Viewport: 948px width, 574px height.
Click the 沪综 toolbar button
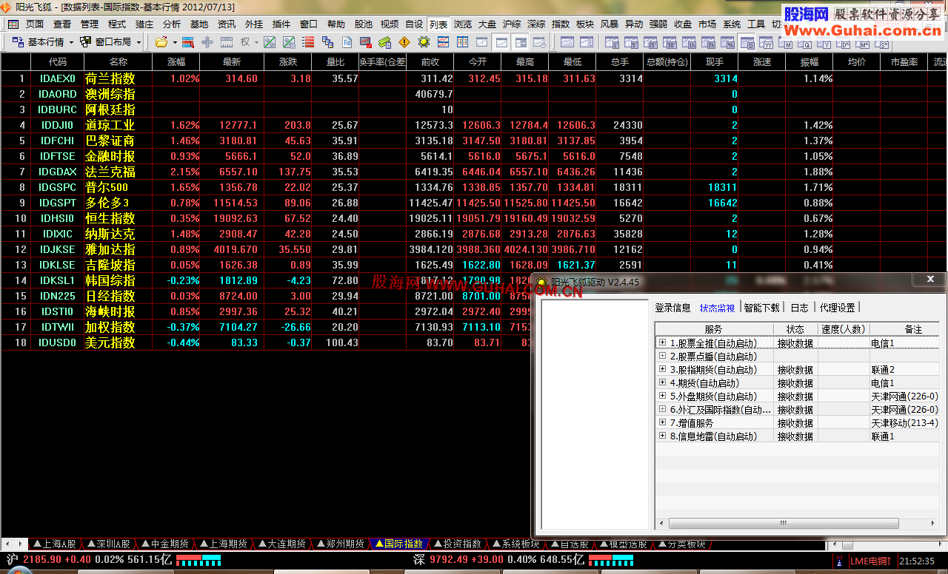[512, 24]
